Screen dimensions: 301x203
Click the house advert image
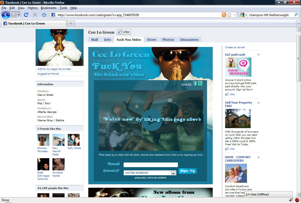coord(238,118)
